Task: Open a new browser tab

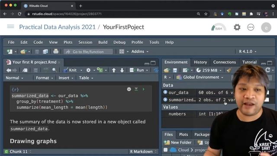Action: (81, 6)
